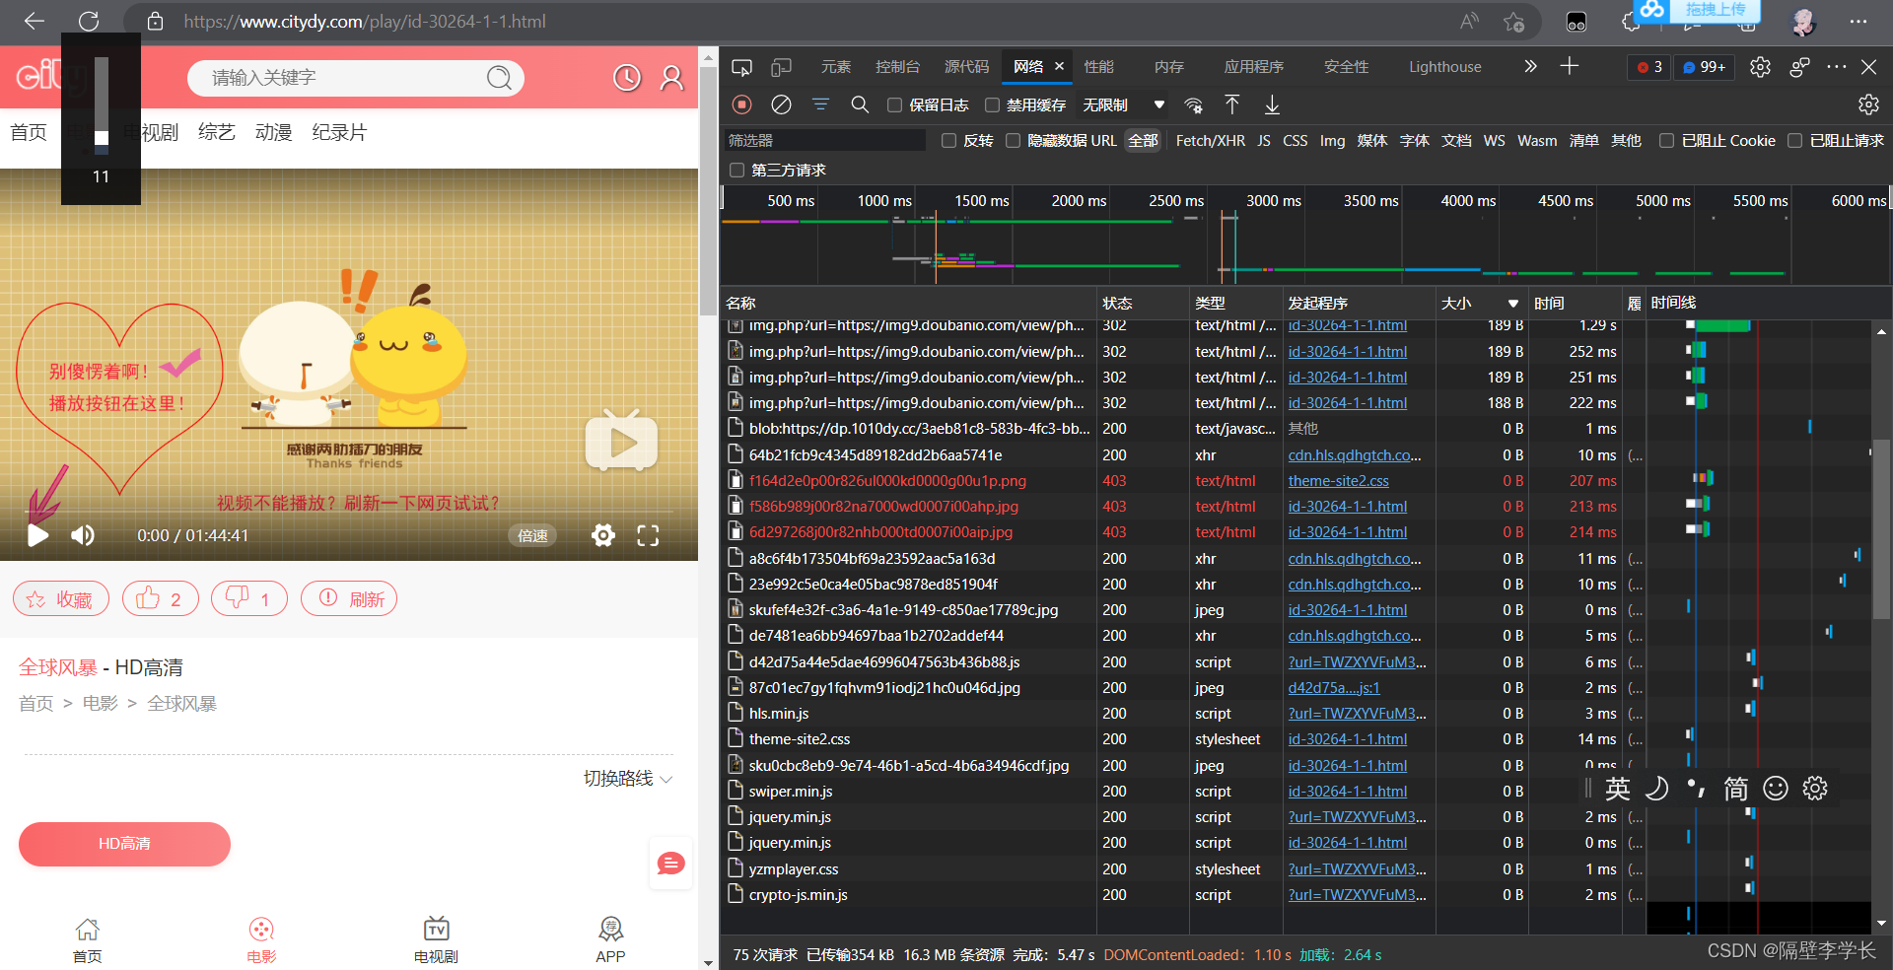
Task: Select the HD高清 source button
Action: click(124, 844)
